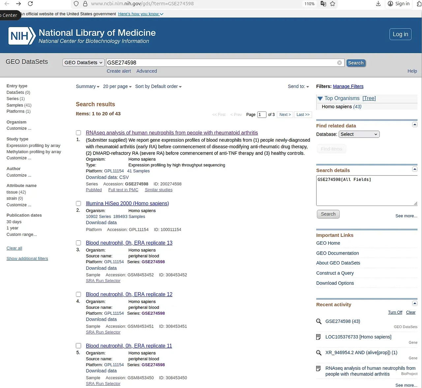This screenshot has height=388, width=422.
Task: Open the Help link
Action: pyautogui.click(x=412, y=71)
